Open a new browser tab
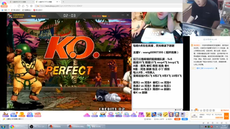The height and width of the screenshot is (129, 230). (x=63, y=2)
